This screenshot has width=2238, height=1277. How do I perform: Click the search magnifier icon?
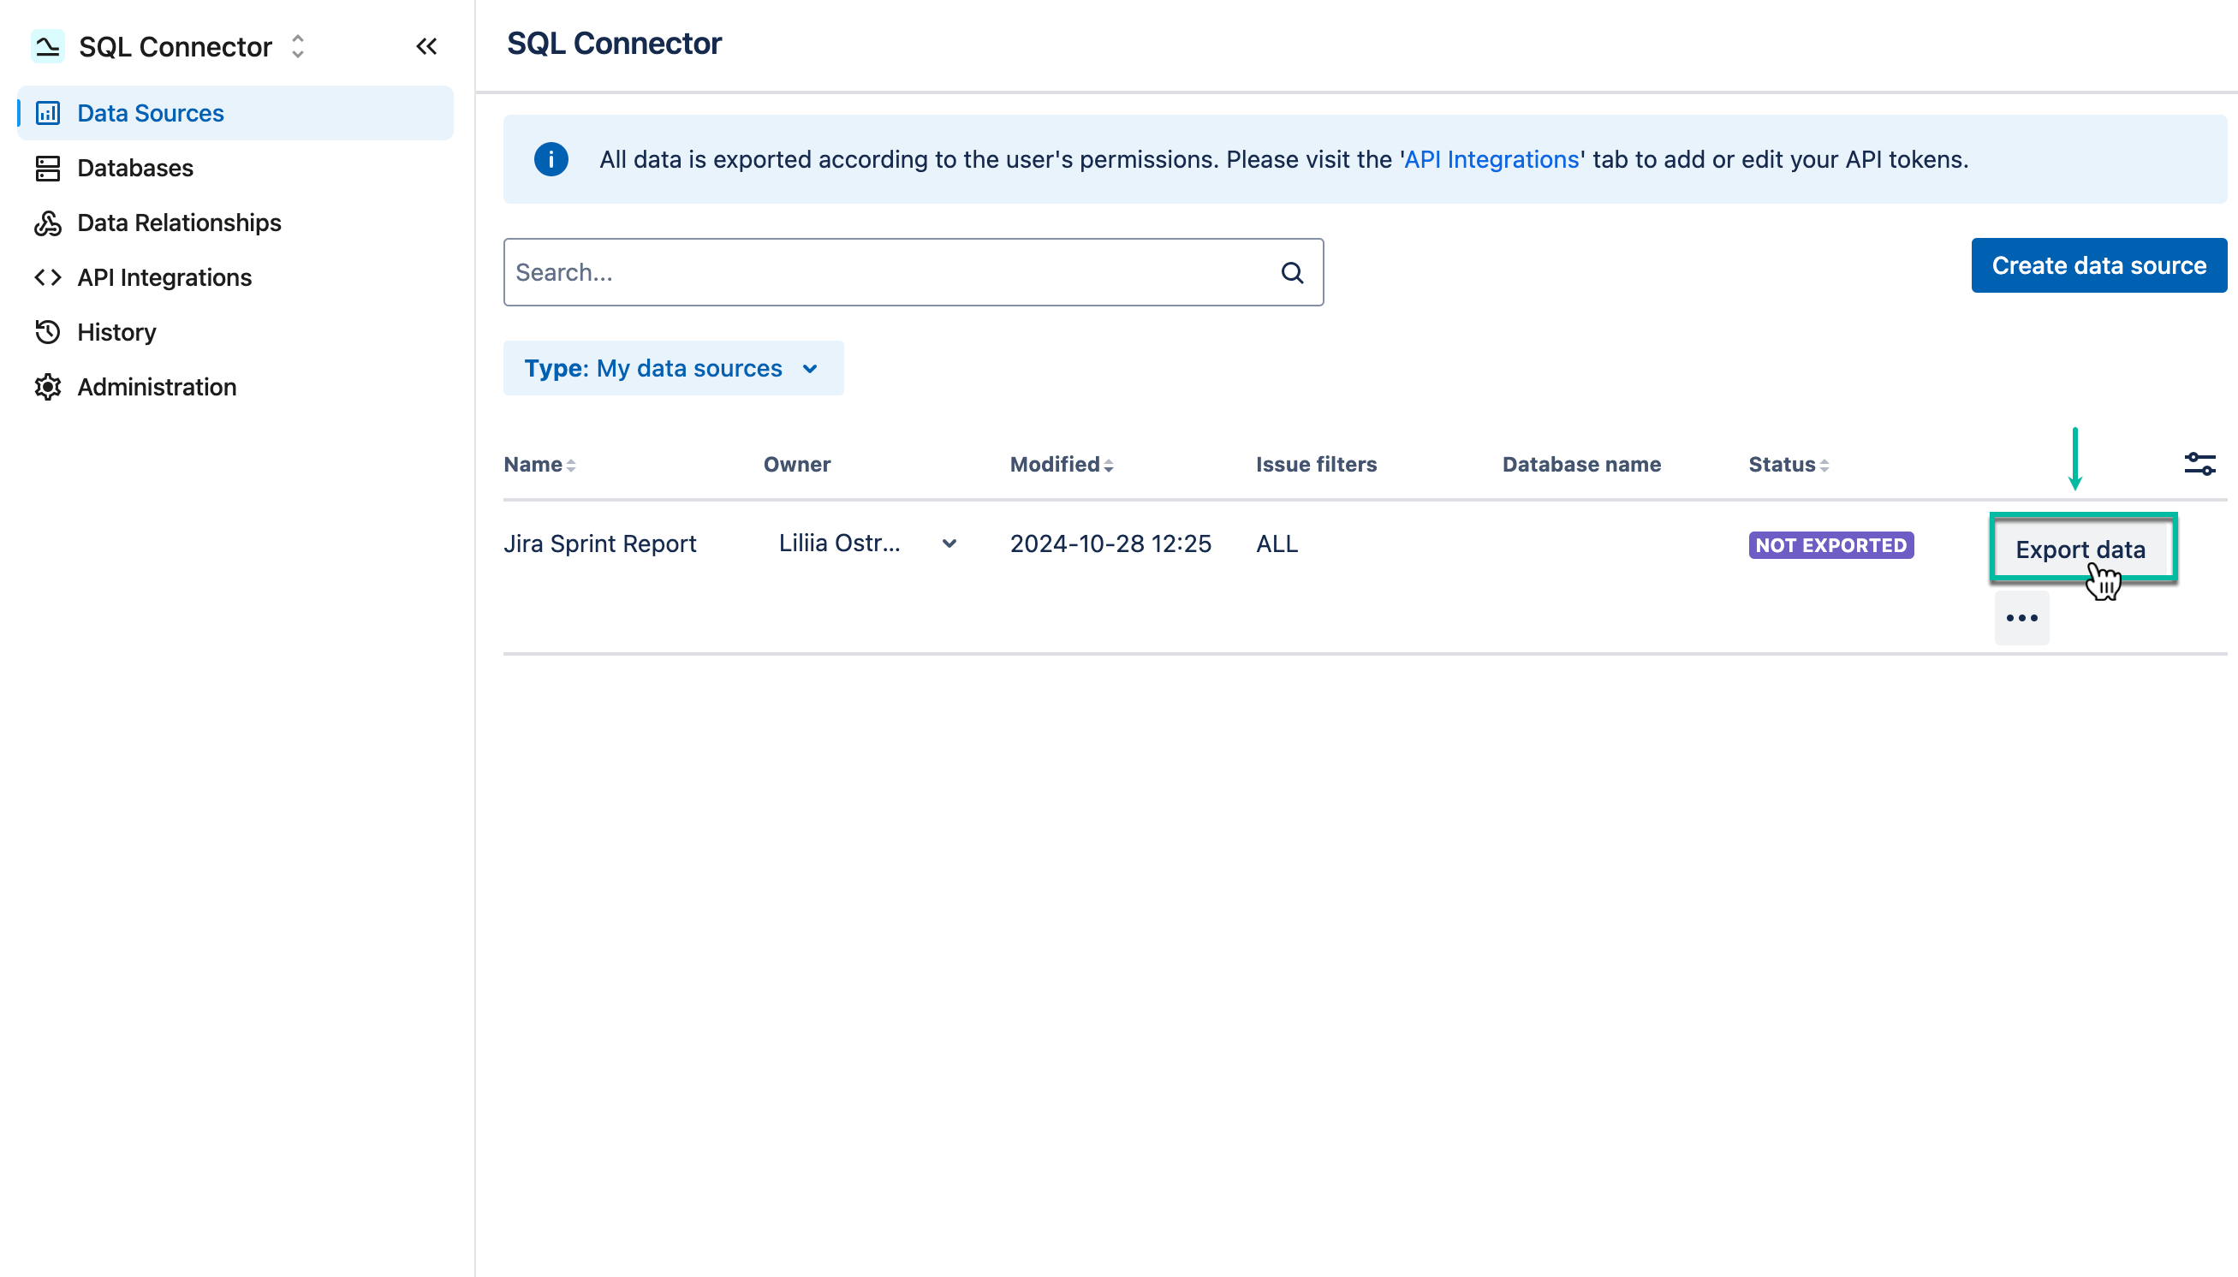pos(1292,272)
